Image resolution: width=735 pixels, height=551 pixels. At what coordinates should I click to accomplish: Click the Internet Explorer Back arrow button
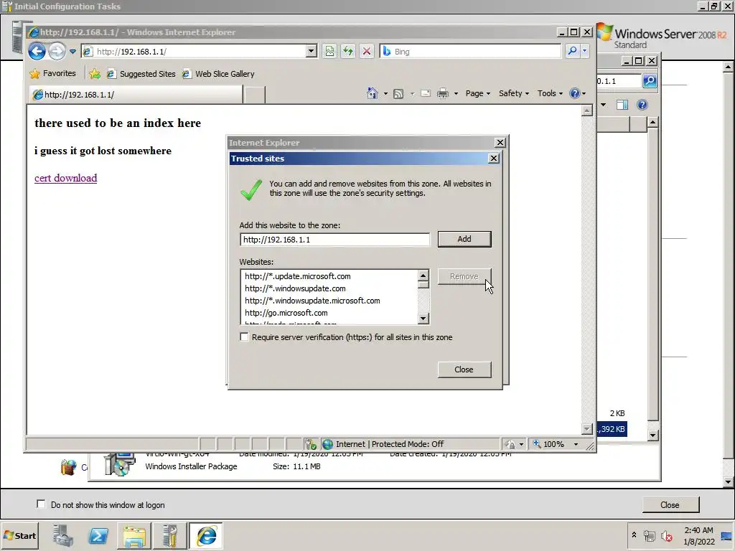click(x=37, y=51)
